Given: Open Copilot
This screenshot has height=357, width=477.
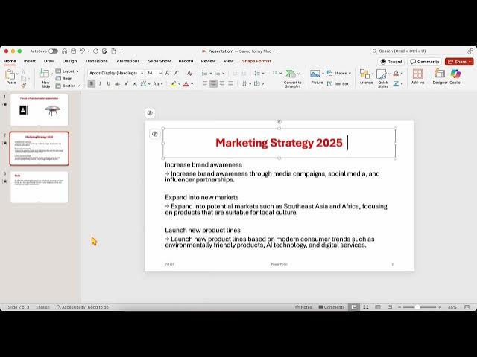Looking at the screenshot, I should coord(455,77).
